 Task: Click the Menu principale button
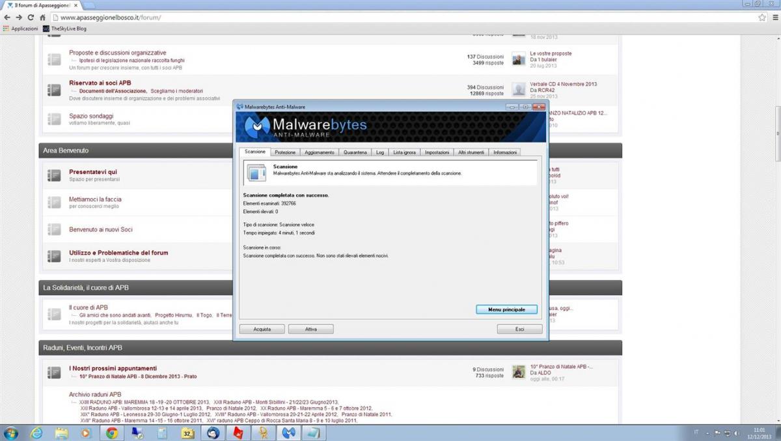506,309
